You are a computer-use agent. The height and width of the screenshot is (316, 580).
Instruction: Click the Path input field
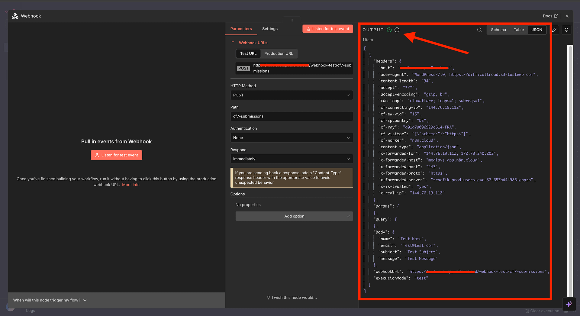click(292, 116)
